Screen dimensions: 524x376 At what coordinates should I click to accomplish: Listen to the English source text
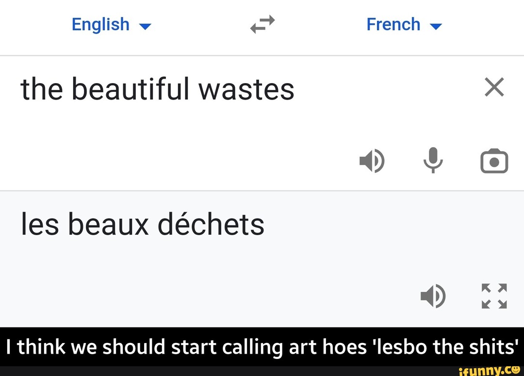click(372, 161)
